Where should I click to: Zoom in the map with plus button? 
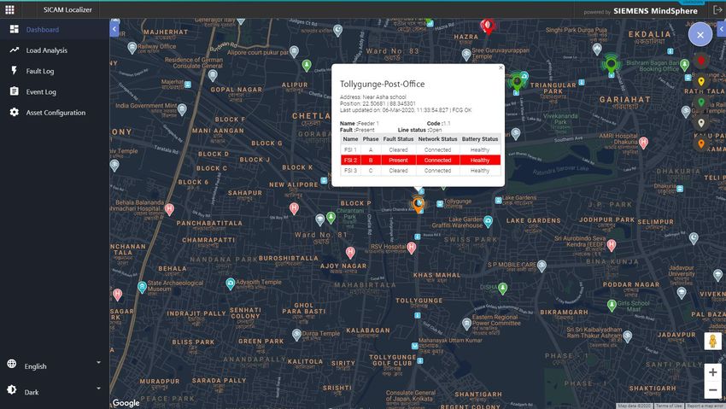tap(712, 372)
